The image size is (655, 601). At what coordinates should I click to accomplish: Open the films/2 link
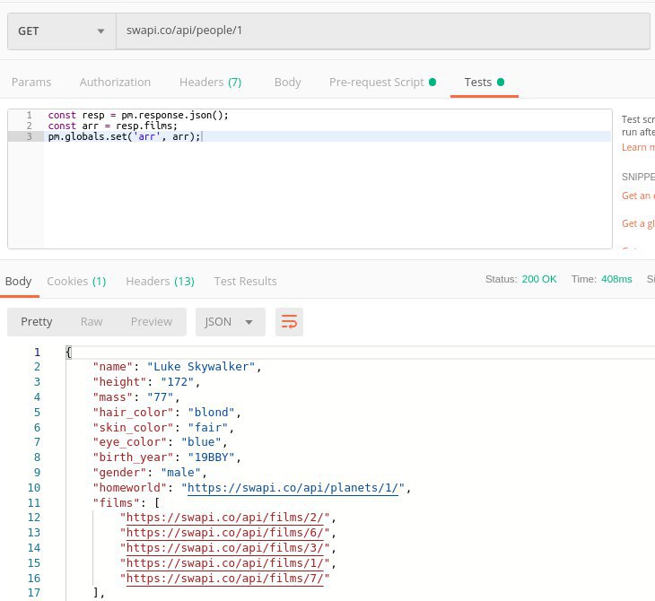point(224,518)
